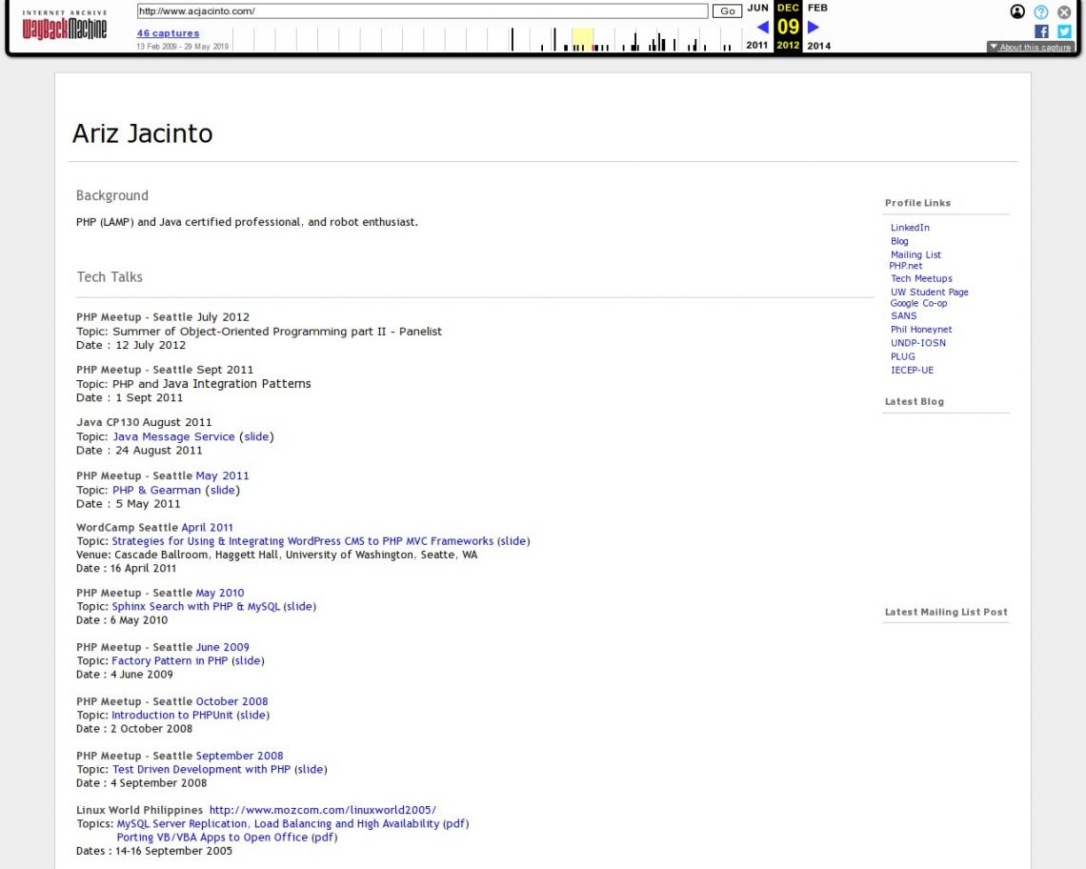Viewport: 1086px width, 869px height.
Task: Open the Porting VB/VBA Apps to Open Office link
Action: [212, 838]
